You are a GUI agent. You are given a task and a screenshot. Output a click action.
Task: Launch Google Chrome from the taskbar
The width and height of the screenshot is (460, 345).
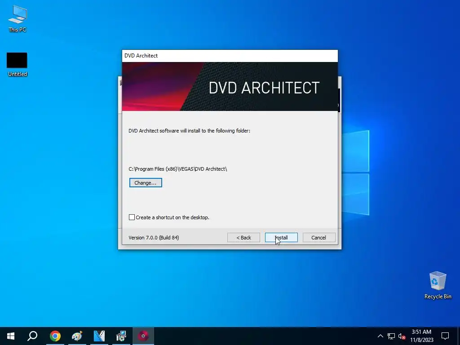point(55,336)
